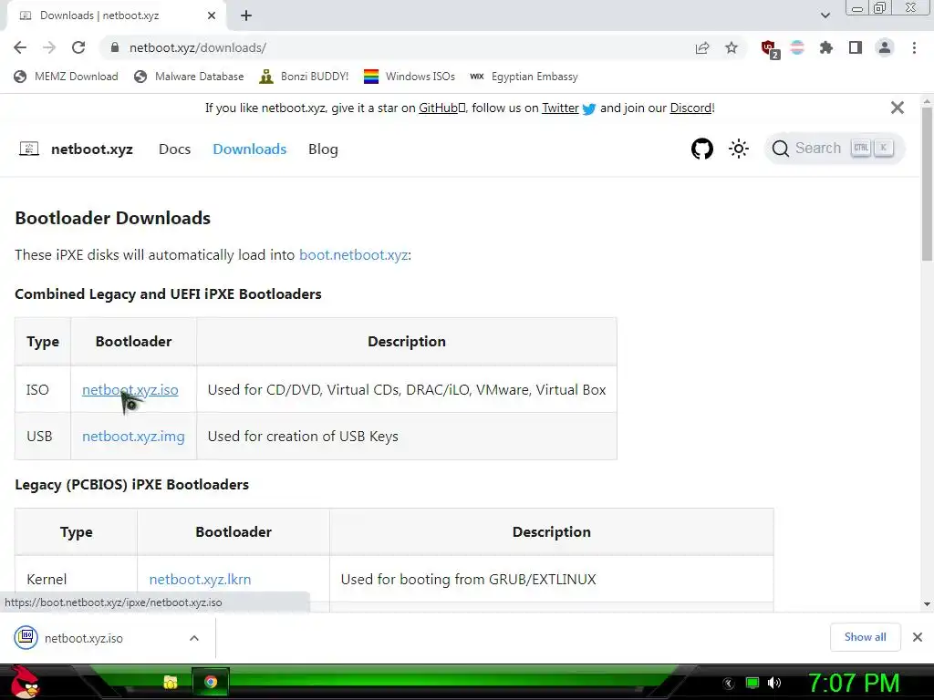Open GitHub repository octocat icon
The image size is (934, 700).
(702, 149)
